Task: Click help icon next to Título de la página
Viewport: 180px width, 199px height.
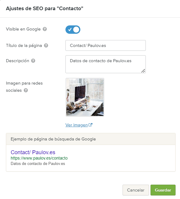Action: point(46,45)
